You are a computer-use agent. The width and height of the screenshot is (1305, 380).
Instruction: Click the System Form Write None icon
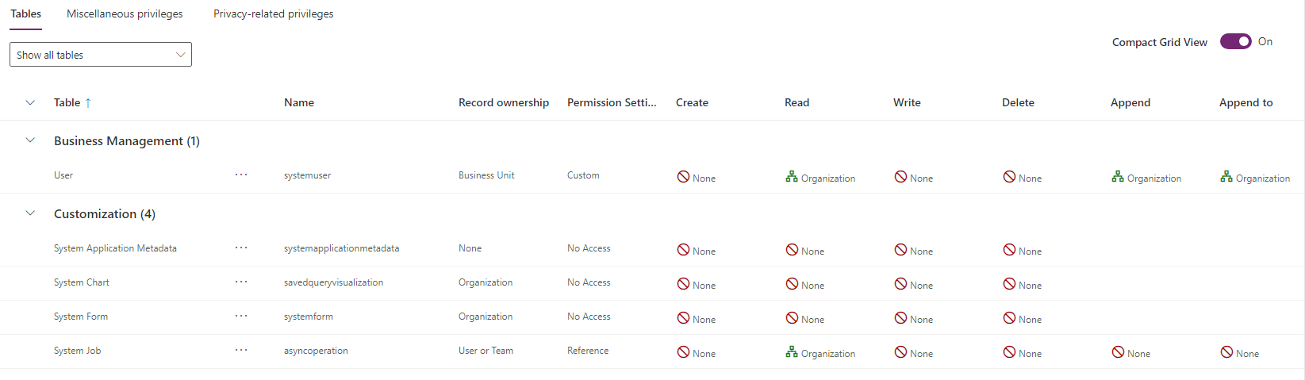(900, 318)
